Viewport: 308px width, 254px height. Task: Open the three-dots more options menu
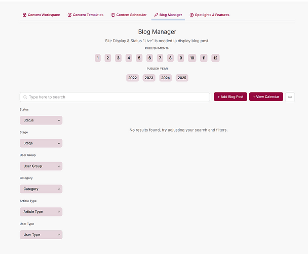click(x=290, y=97)
